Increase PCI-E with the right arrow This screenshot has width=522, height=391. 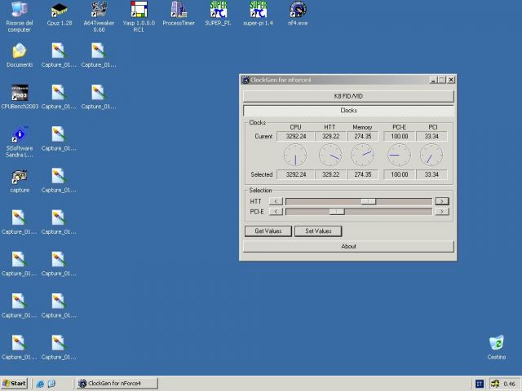point(442,212)
